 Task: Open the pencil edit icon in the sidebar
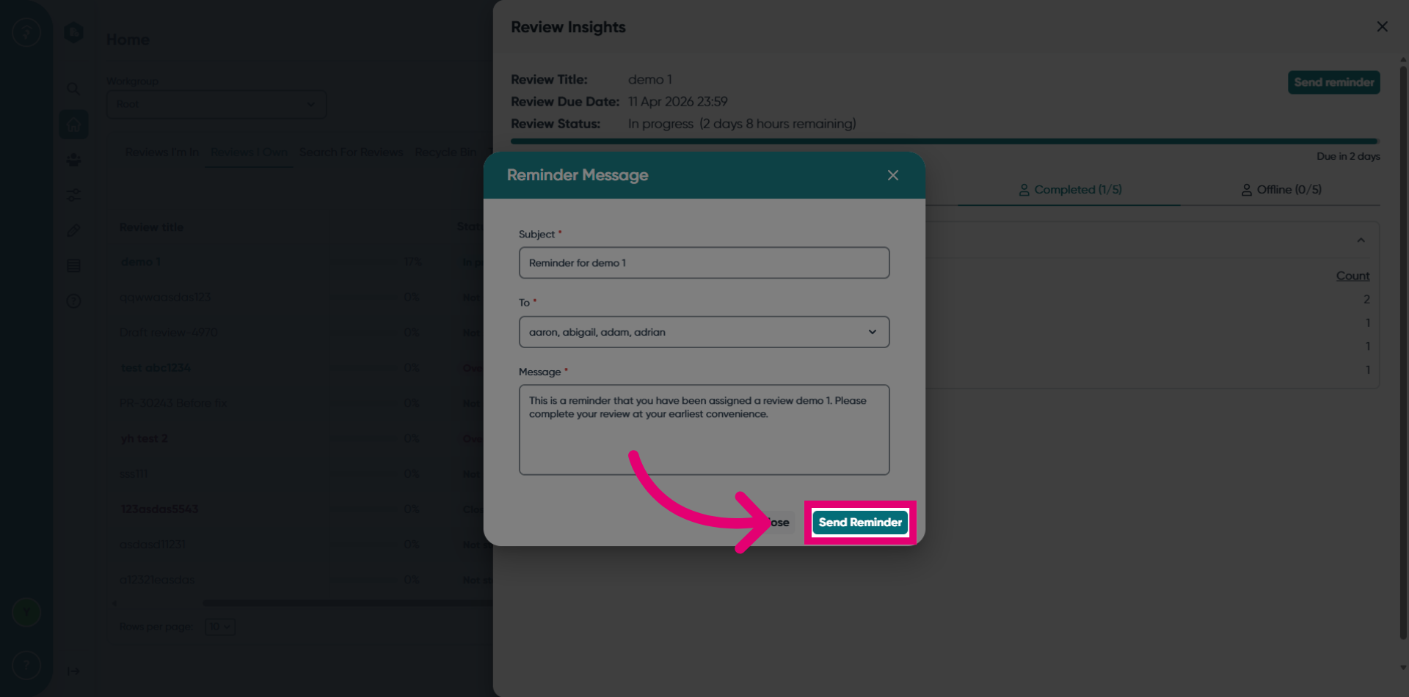(73, 230)
